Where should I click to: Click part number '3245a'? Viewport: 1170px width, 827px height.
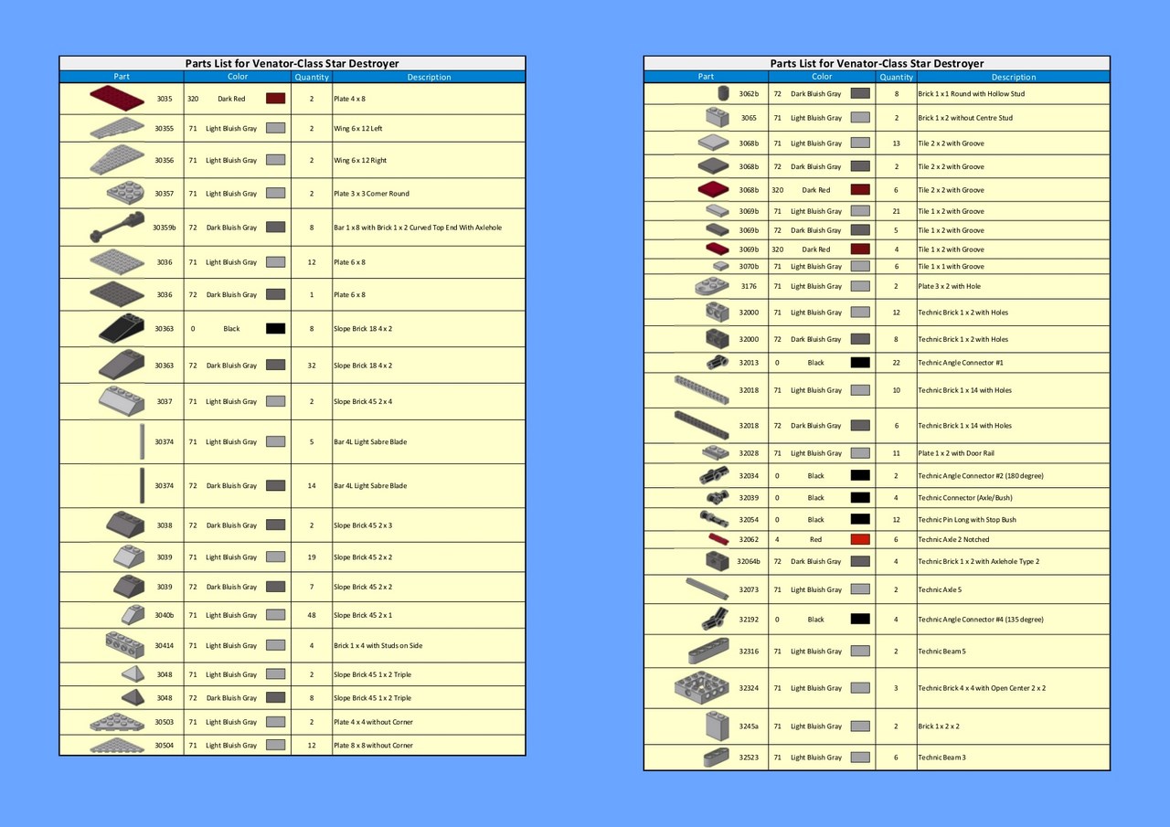coord(749,726)
